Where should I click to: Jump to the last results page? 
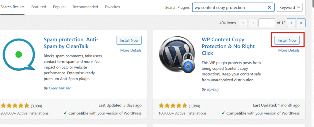tap(301, 23)
